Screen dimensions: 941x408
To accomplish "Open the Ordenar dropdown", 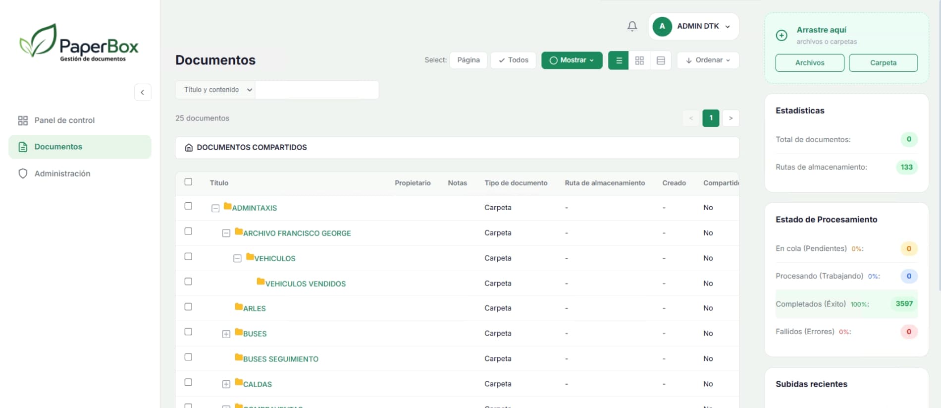I will 708,60.
